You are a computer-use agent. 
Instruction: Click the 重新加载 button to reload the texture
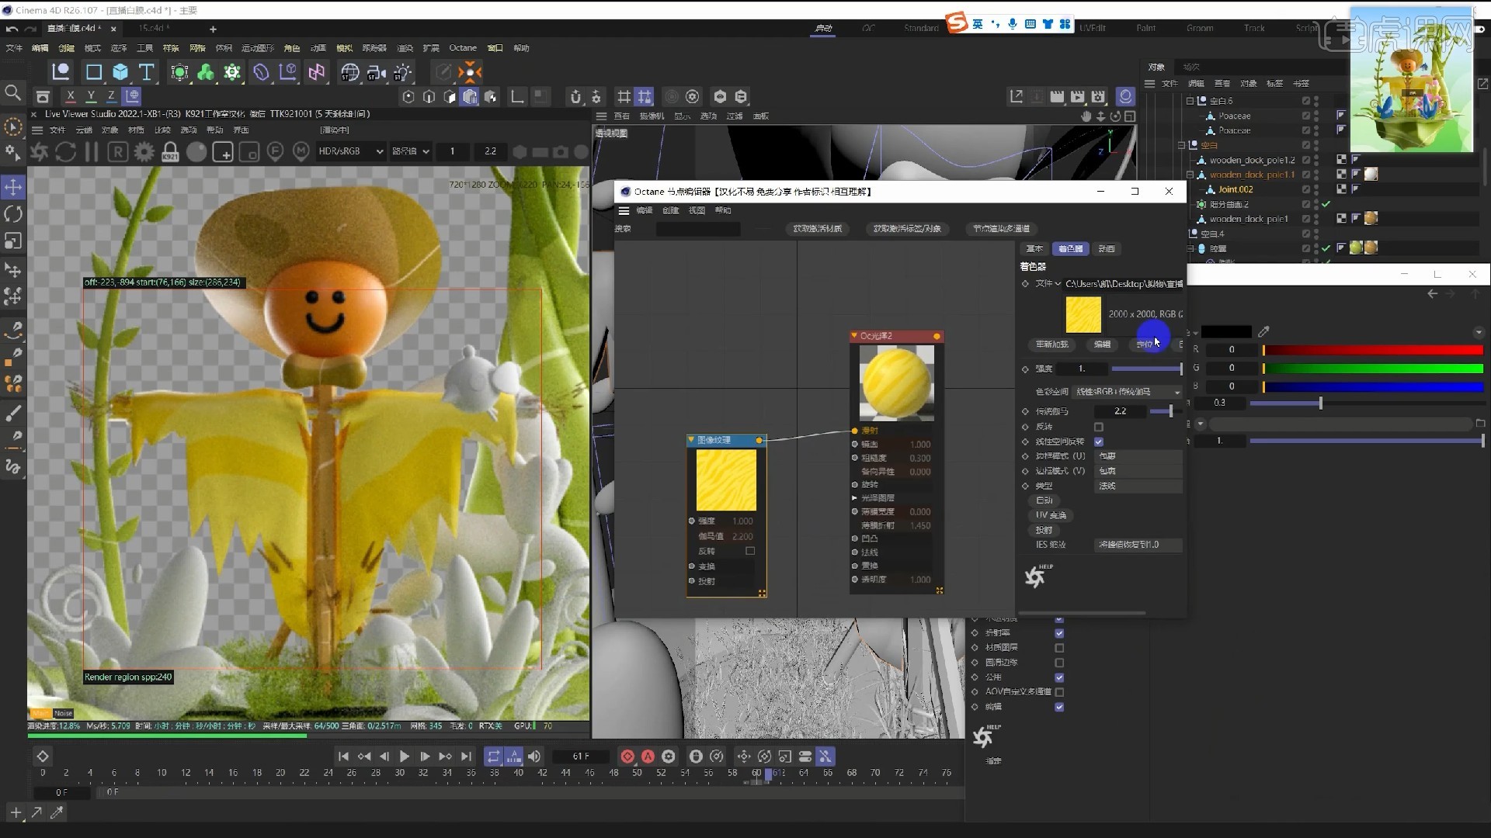click(1051, 344)
